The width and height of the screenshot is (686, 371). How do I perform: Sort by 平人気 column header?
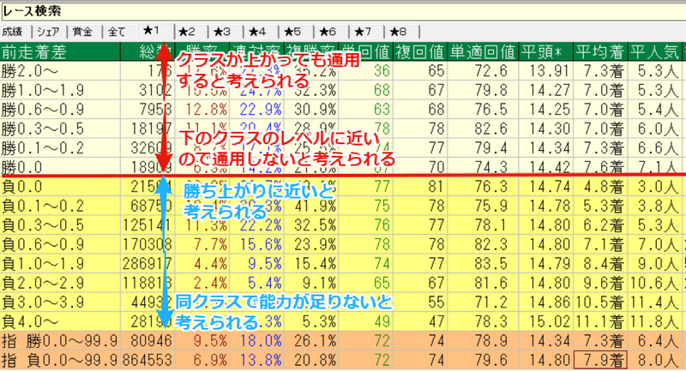point(654,52)
